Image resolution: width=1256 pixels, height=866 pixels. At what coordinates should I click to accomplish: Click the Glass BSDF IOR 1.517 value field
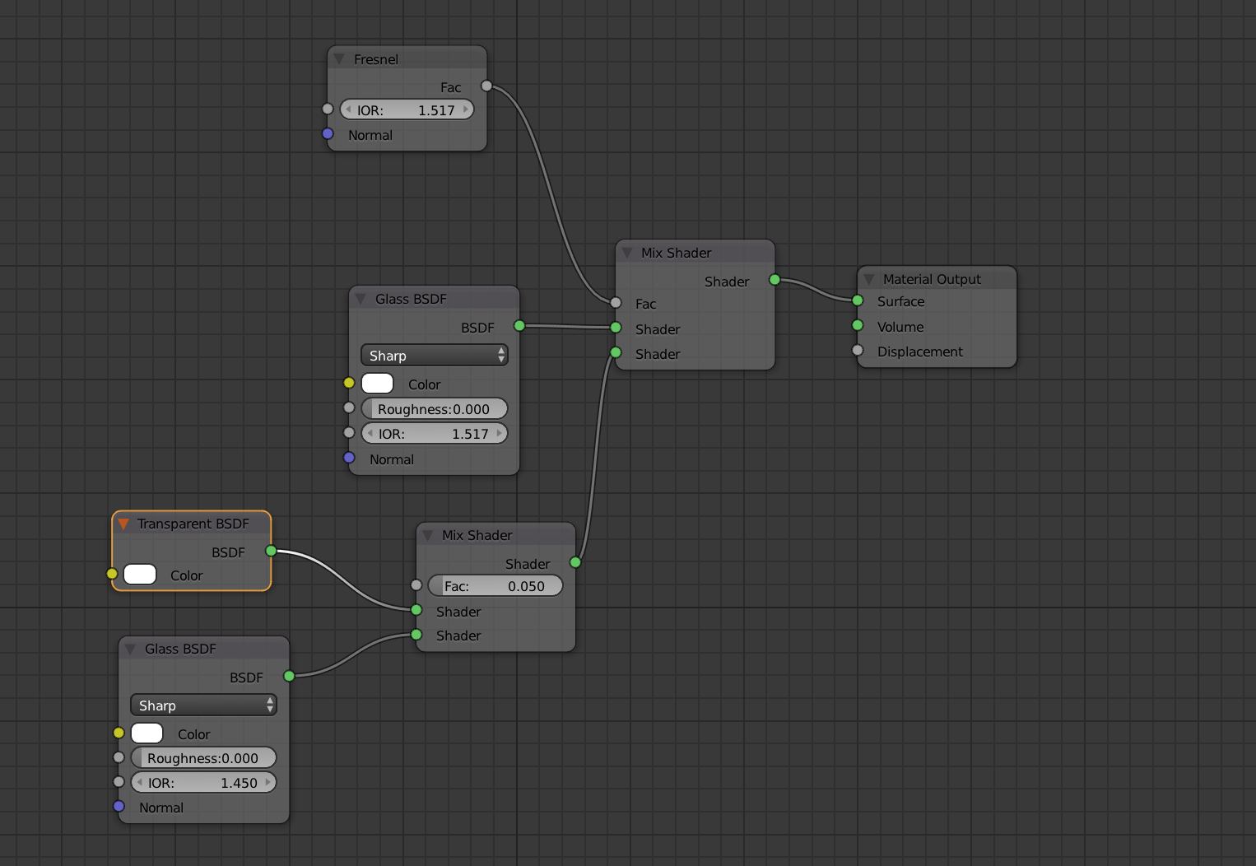click(435, 434)
